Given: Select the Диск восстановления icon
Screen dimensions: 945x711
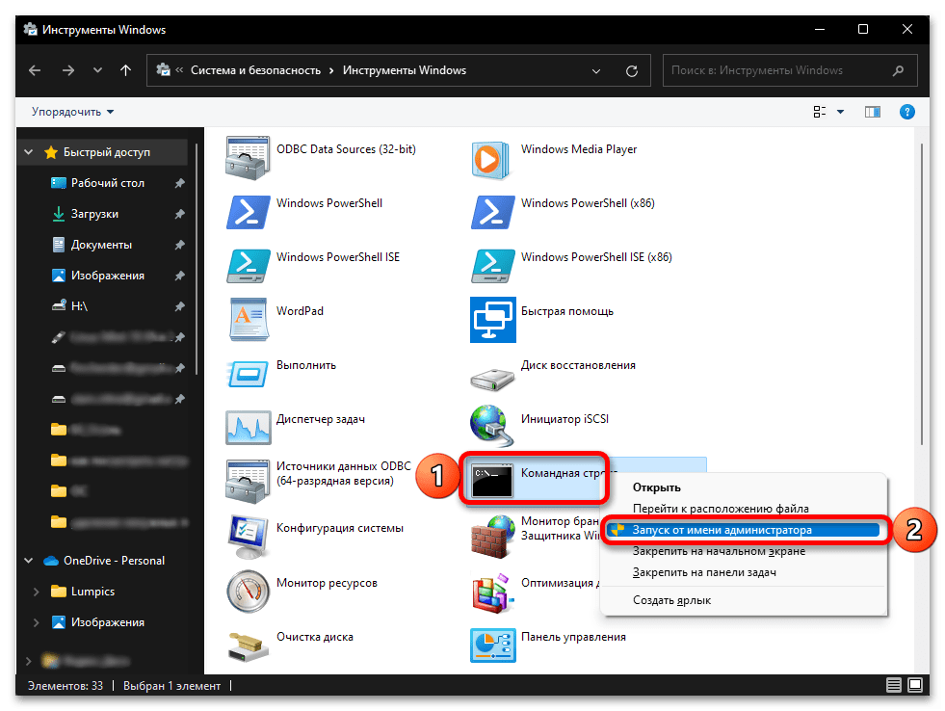Looking at the screenshot, I should pos(492,379).
